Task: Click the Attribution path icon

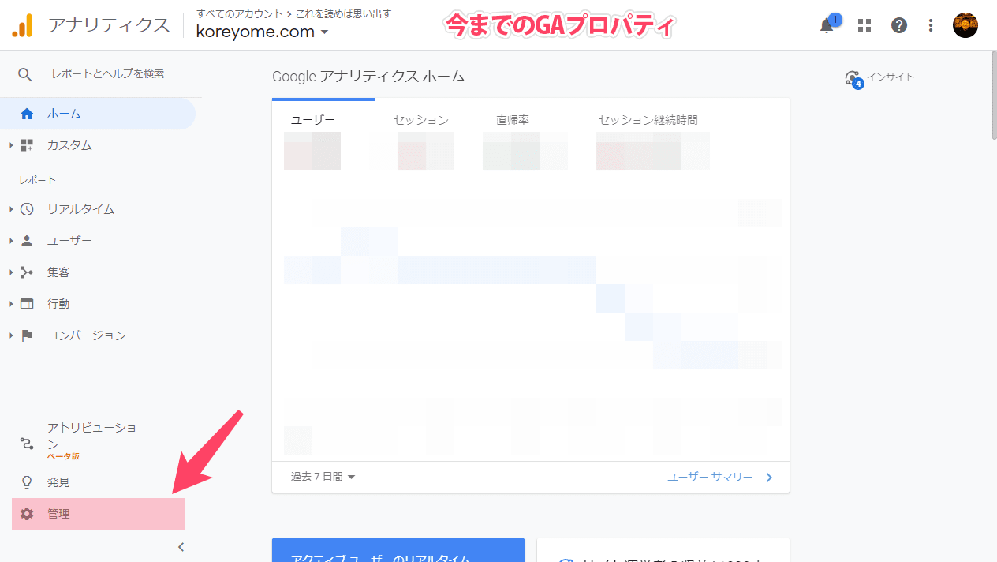Action: click(27, 443)
